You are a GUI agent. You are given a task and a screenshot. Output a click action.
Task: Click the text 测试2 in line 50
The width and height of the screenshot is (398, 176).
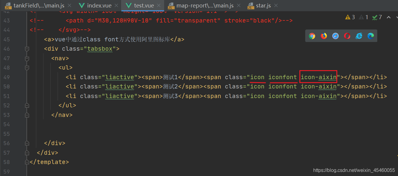[171, 87]
